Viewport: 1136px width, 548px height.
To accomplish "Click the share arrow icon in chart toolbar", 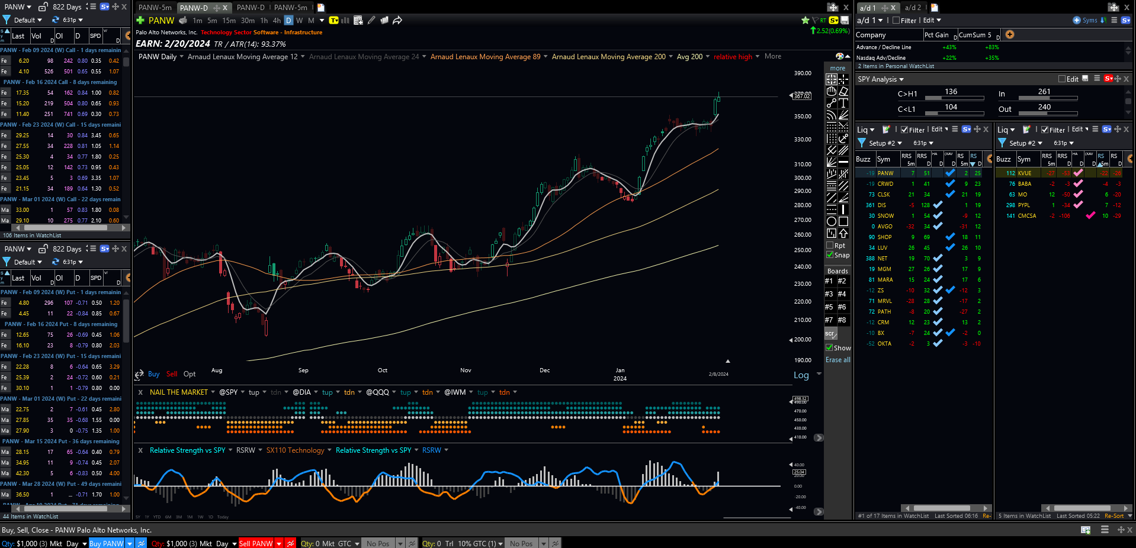I will click(397, 20).
